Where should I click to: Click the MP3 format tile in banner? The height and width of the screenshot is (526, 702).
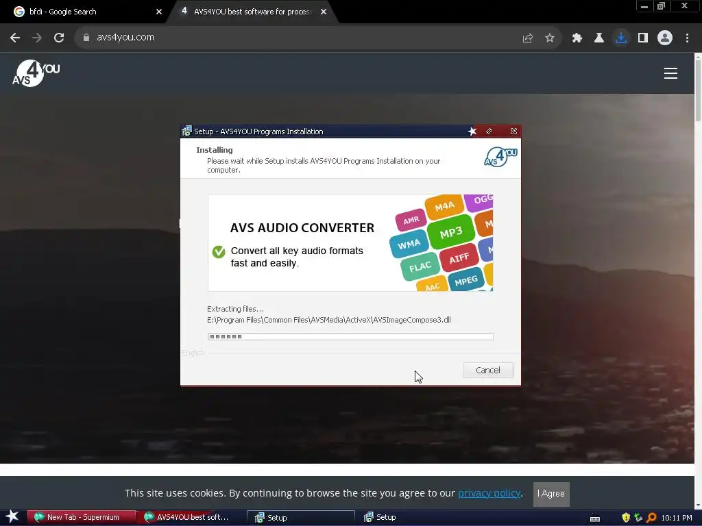pos(451,233)
